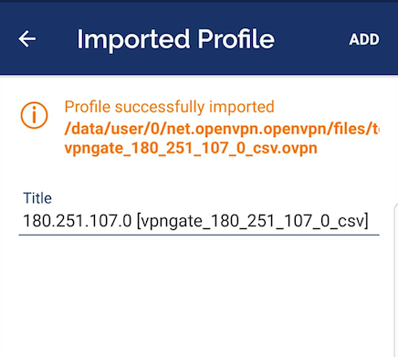Click the empty area below the Title field

pos(199,295)
